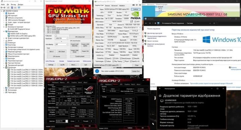This screenshot has width=241, height=130.
Task: Expand the Клавіатури tree node
Action: click(4, 43)
